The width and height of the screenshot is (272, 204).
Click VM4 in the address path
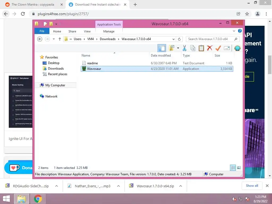90,39
